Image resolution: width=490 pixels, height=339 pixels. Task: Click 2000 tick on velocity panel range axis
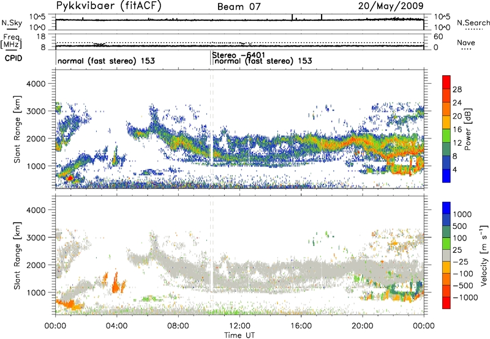point(36,265)
